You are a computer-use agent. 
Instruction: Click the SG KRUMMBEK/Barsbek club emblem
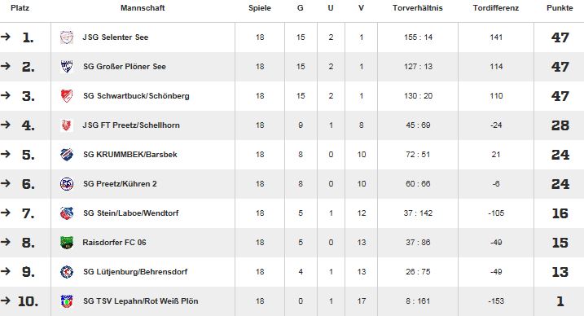67,155
